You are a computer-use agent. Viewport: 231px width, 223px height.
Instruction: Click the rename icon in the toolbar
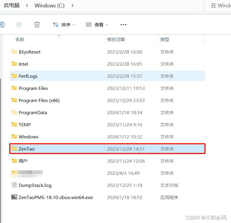pyautogui.click(x=2, y=25)
